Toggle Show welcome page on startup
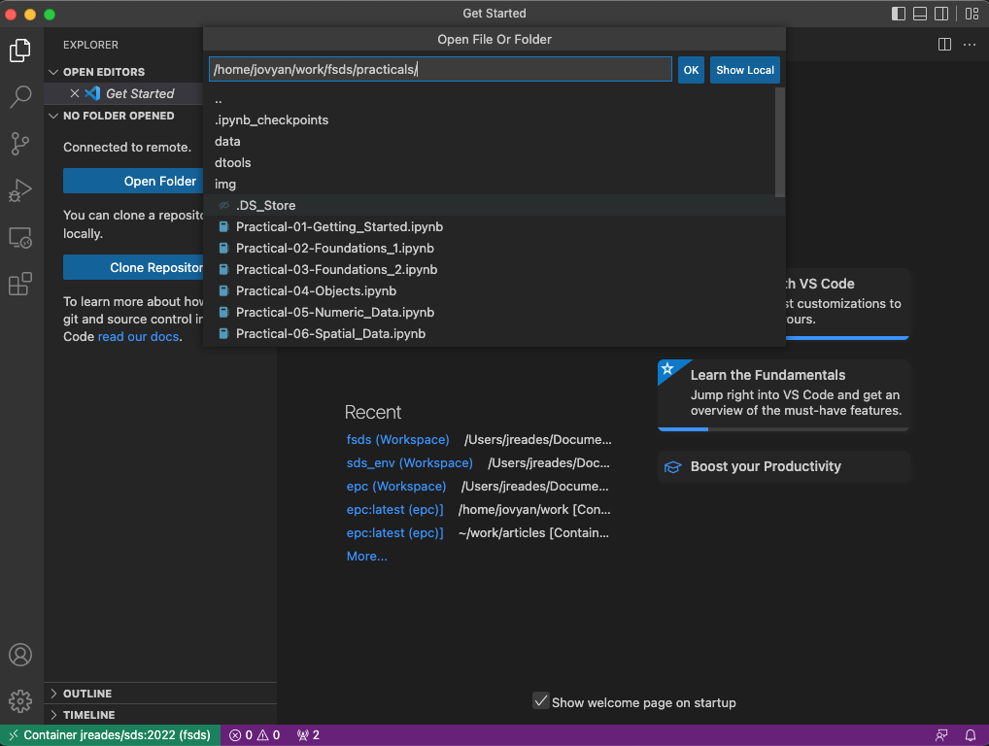This screenshot has width=989, height=746. (x=540, y=700)
